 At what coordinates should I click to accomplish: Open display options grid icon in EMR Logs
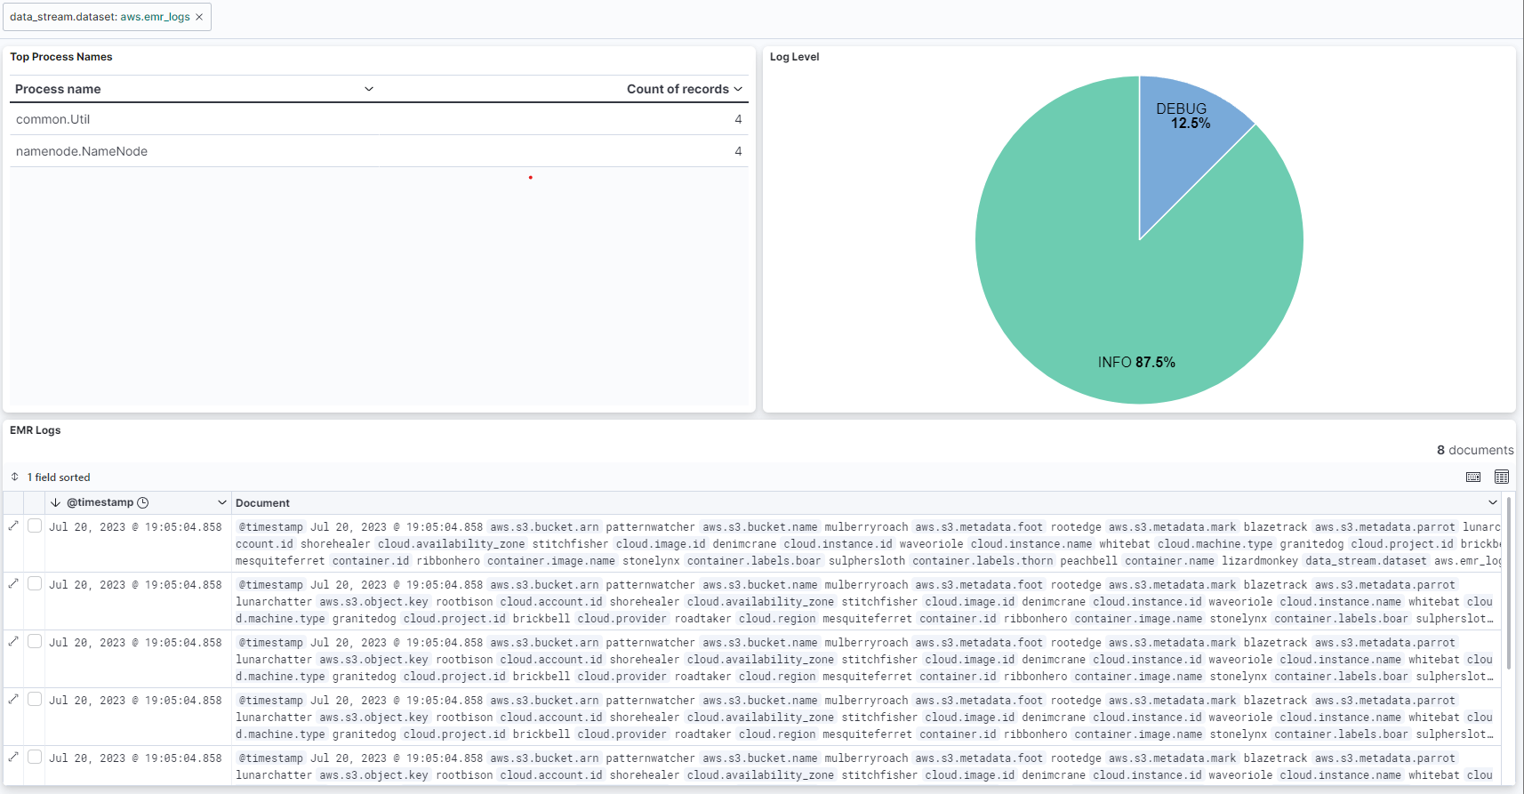(x=1502, y=477)
